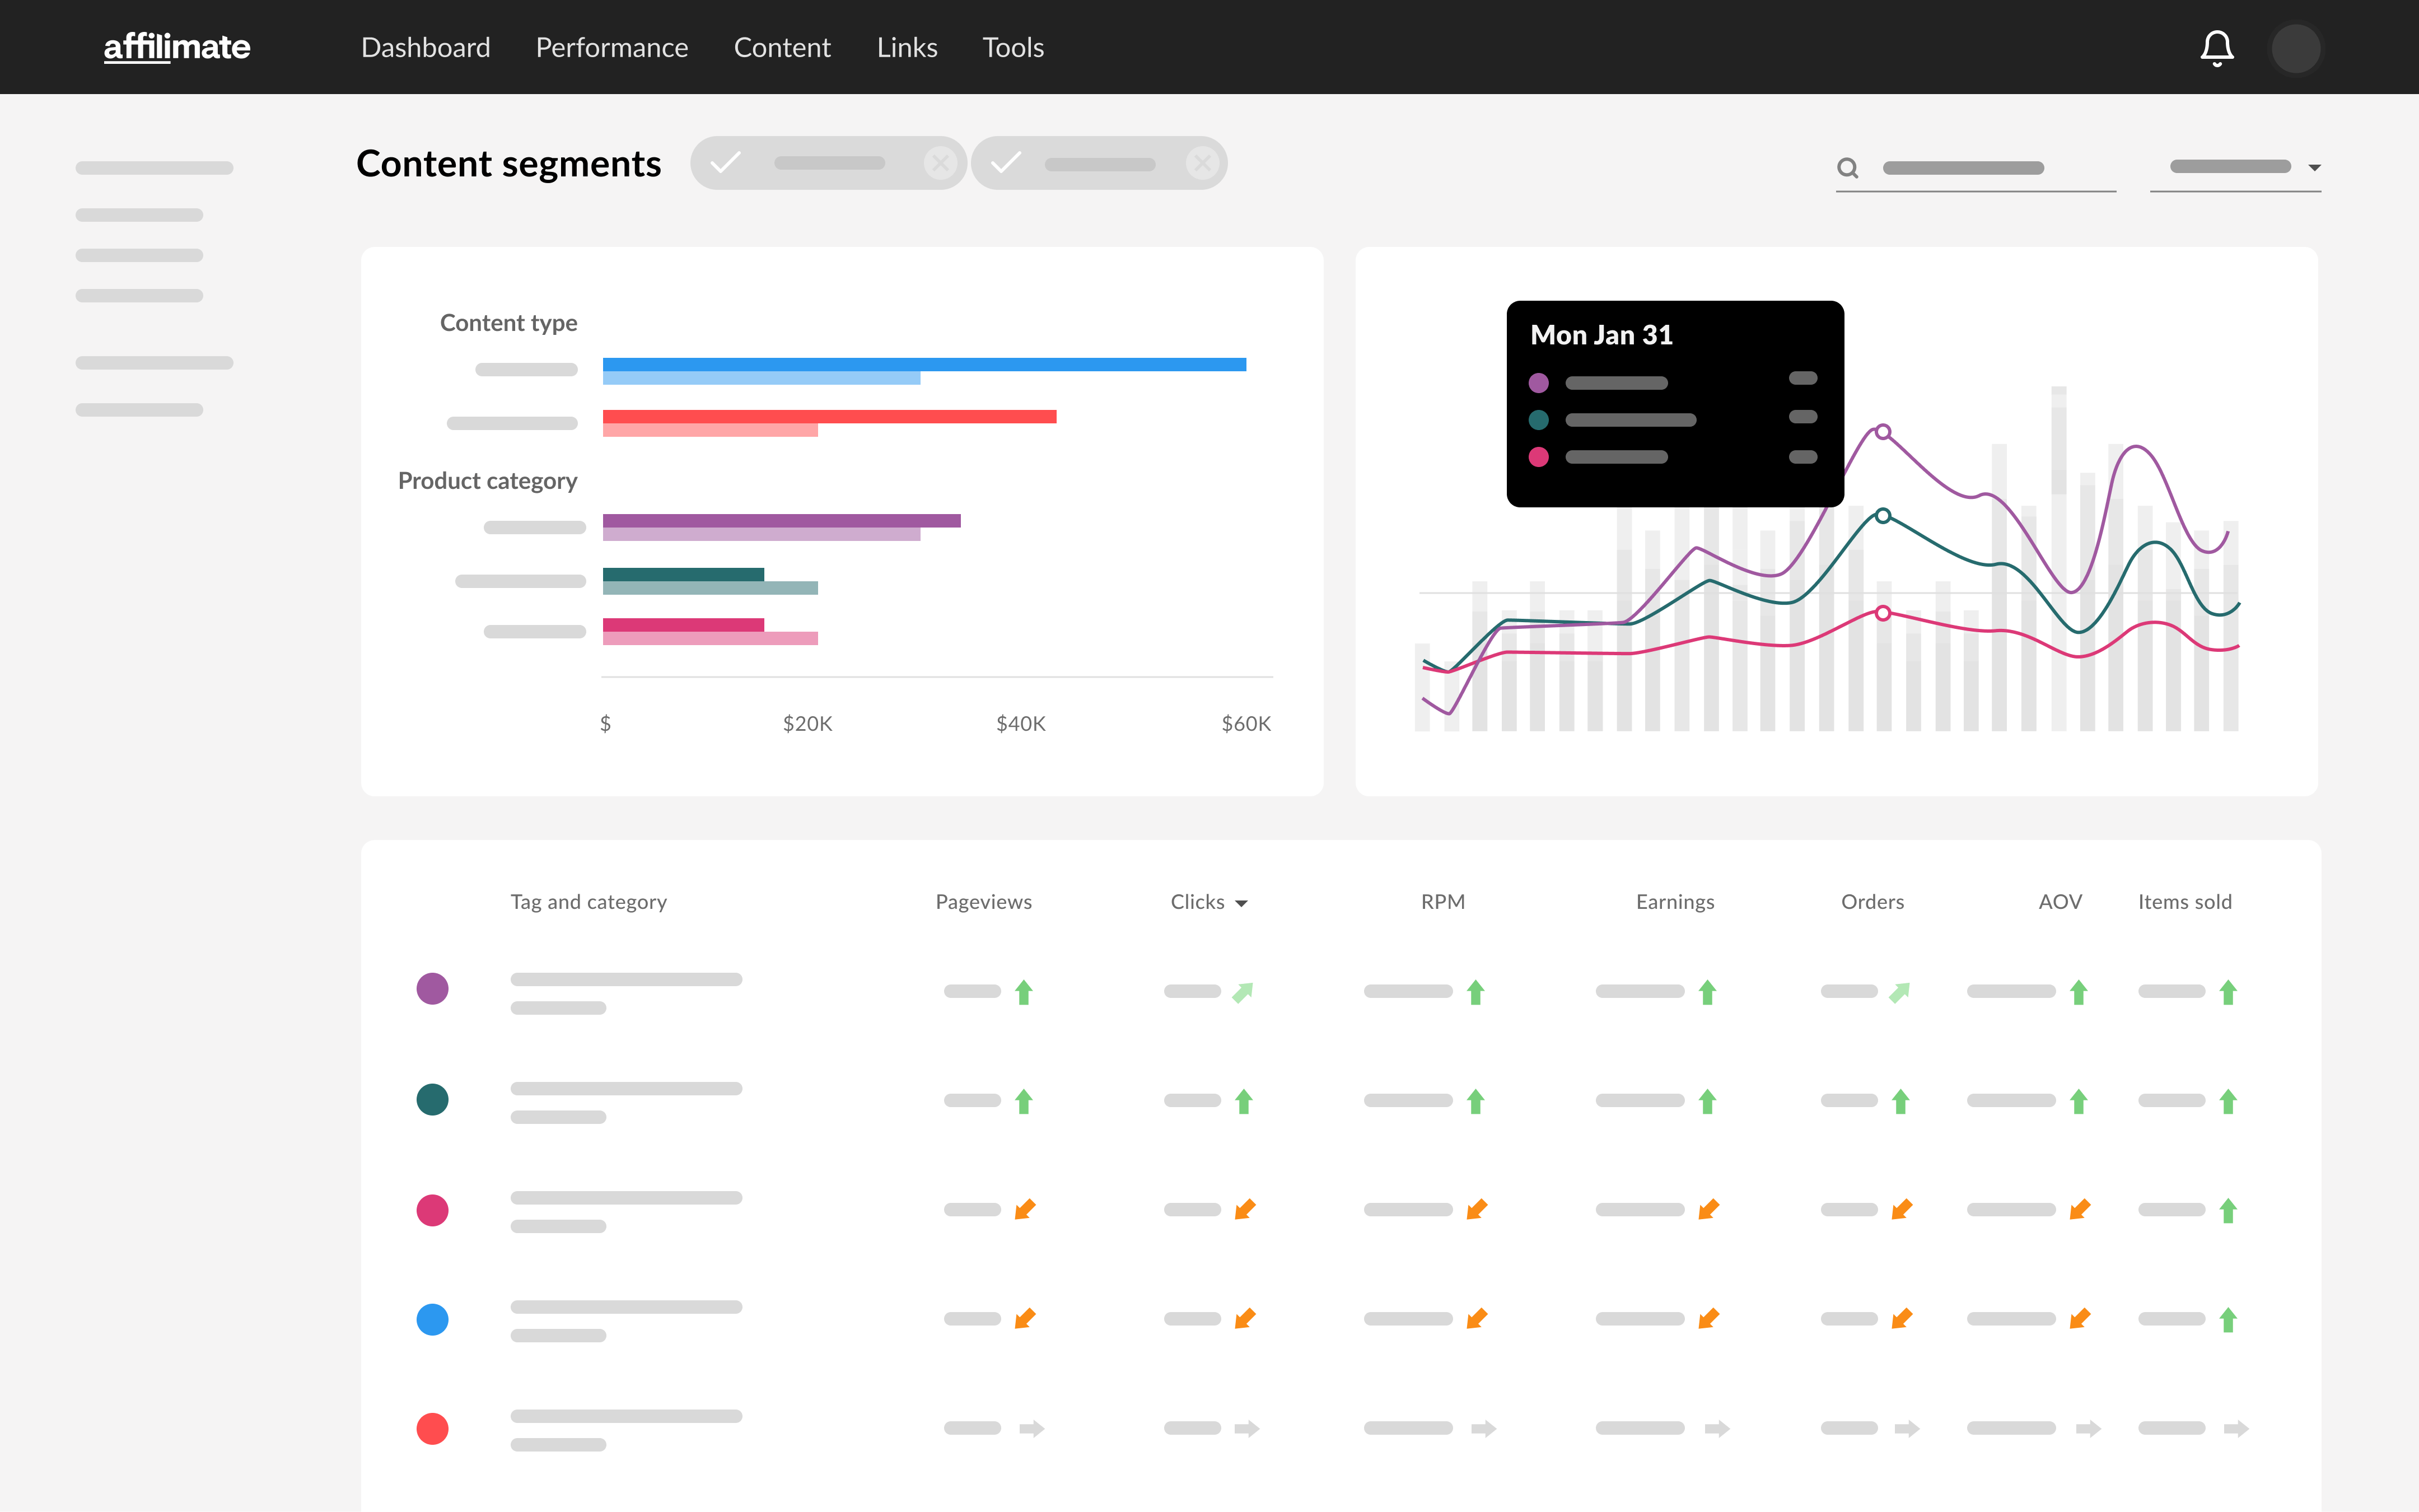Expand the top-right dropdown selector
Viewport: 2419px width, 1512px height.
click(x=2313, y=168)
